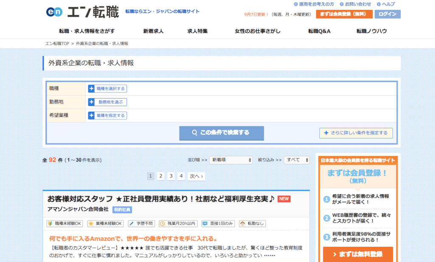Click the plus icon beside 勤務地を選ぶ
The image size is (435, 262).
pos(91,102)
